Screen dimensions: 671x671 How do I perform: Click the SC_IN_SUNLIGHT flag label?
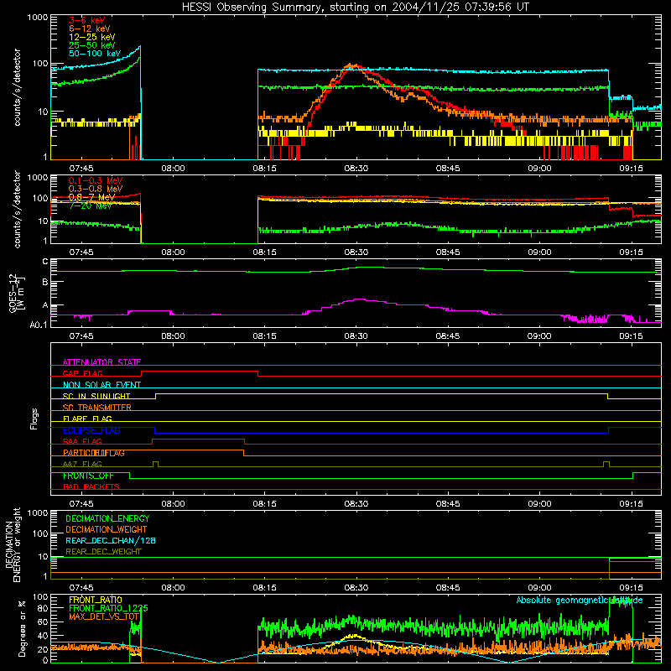click(x=96, y=396)
